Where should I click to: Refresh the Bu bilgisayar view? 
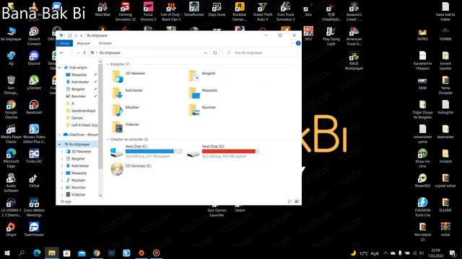(215, 53)
